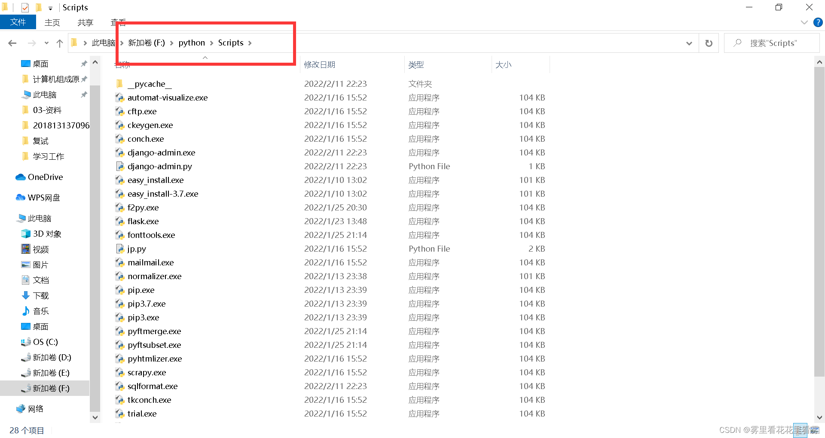Select the fonttools.exe file
The image size is (825, 438).
(151, 235)
